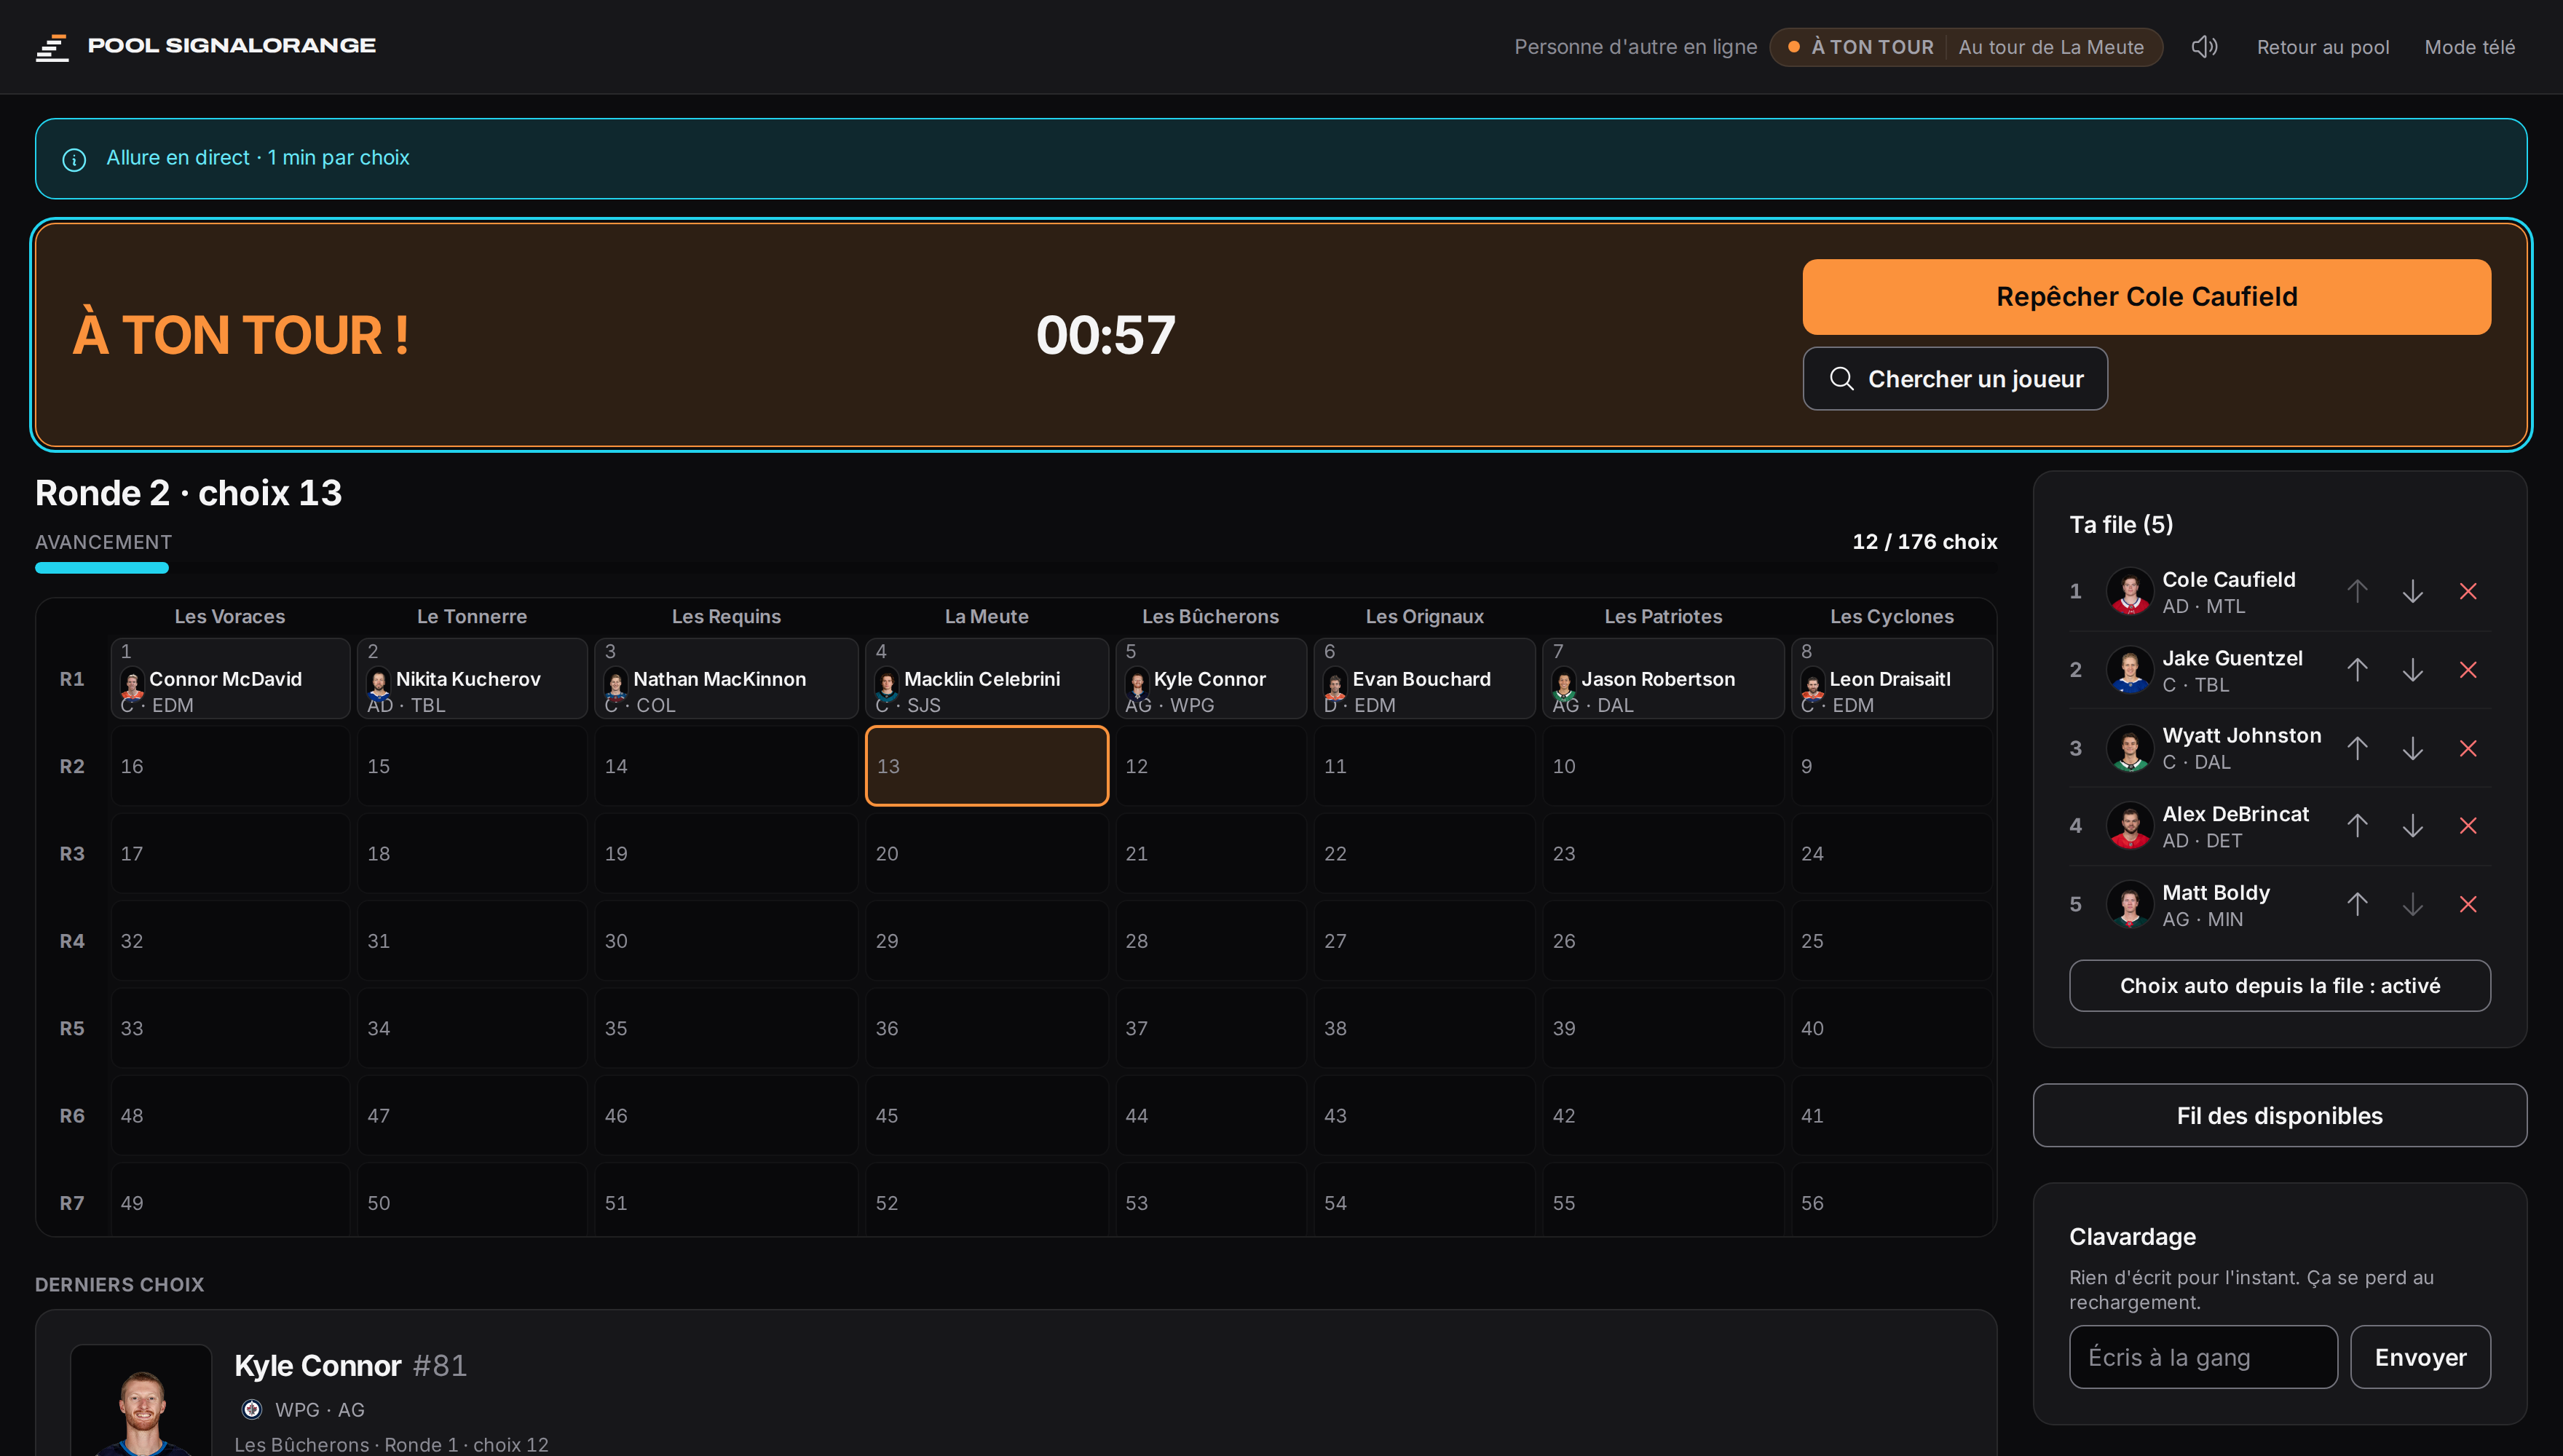The height and width of the screenshot is (1456, 2563).
Task: Remove Jake Guentzel from queue
Action: click(x=2468, y=670)
